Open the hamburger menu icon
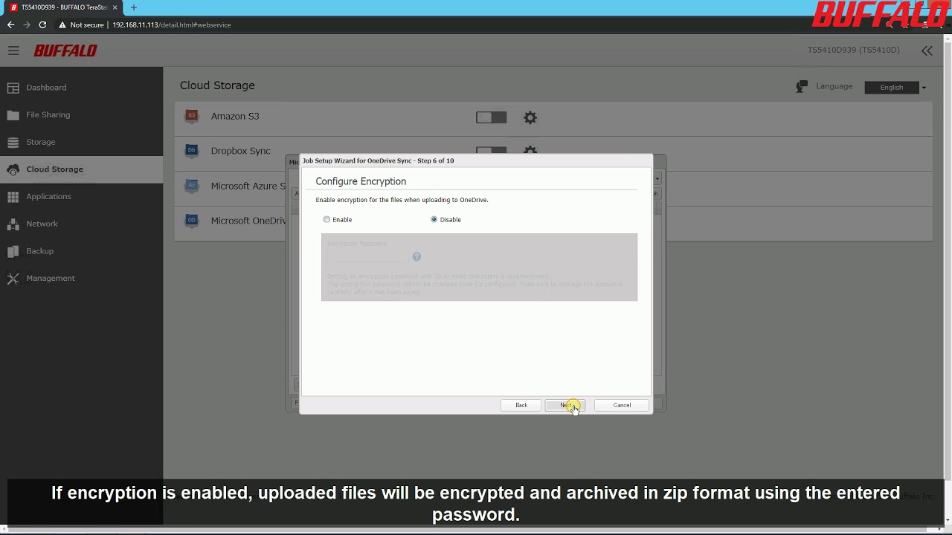The height and width of the screenshot is (535, 952). pos(13,51)
